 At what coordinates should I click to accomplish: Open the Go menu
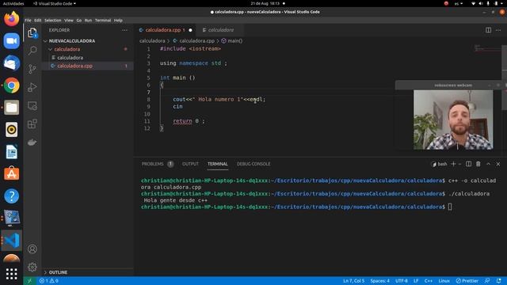[x=79, y=21]
